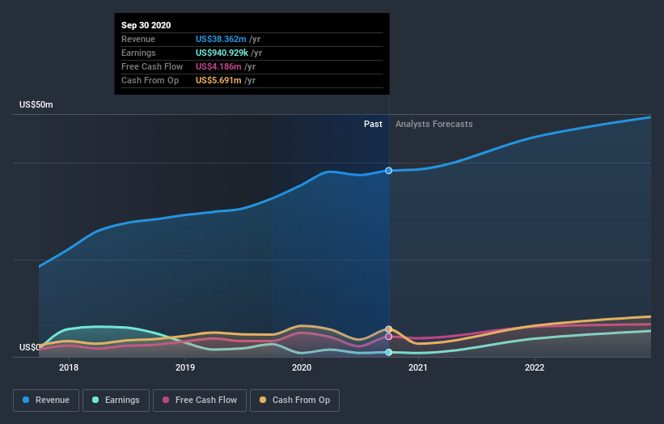The height and width of the screenshot is (424, 664).
Task: Click the Free Cash Flow data point marker
Action: coord(388,337)
